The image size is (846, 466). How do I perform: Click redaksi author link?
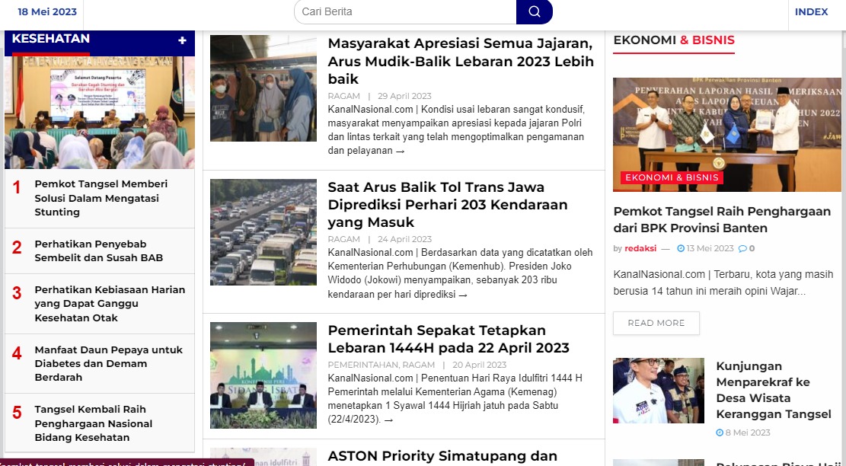click(x=640, y=249)
